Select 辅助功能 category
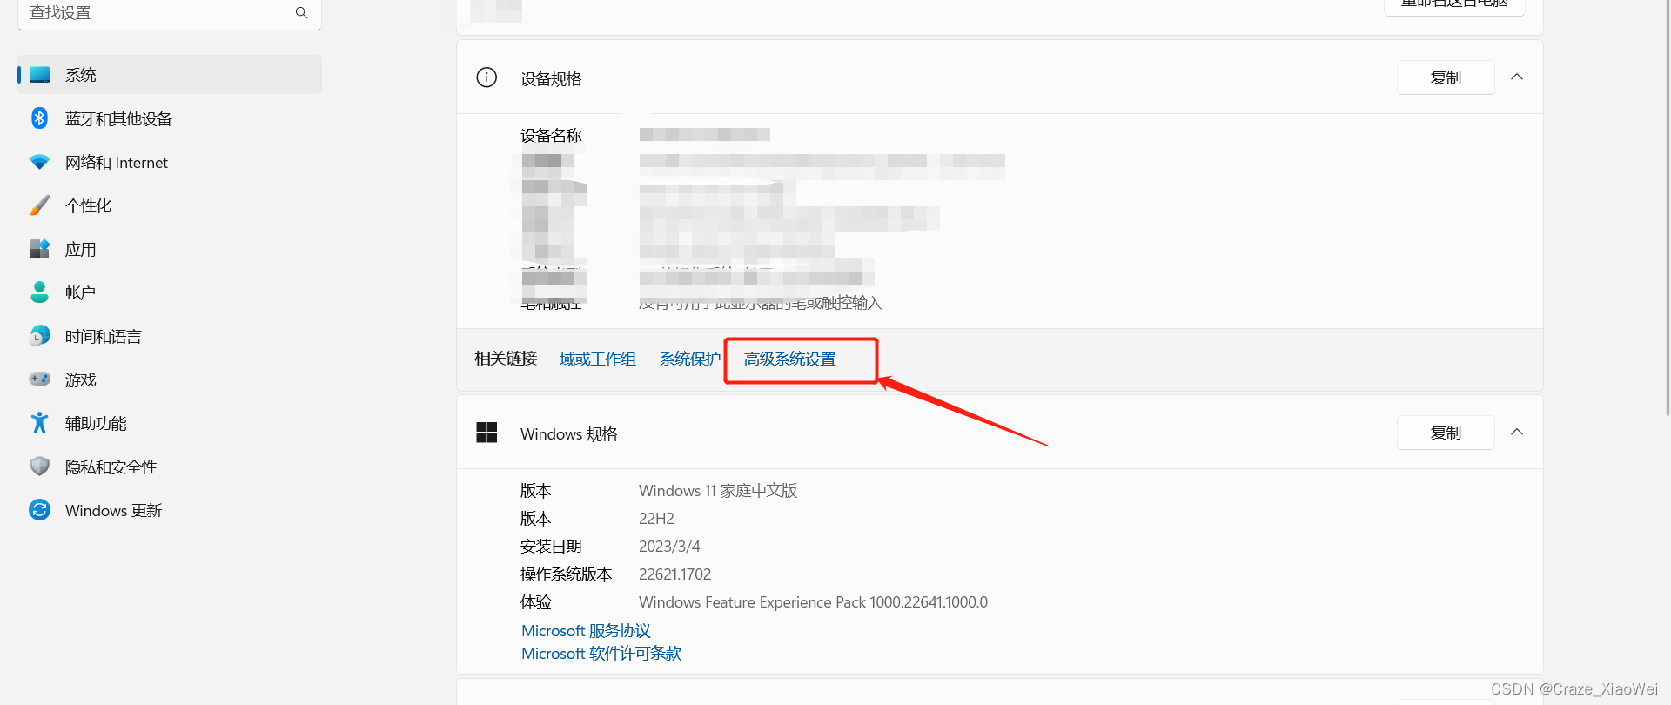 (170, 423)
